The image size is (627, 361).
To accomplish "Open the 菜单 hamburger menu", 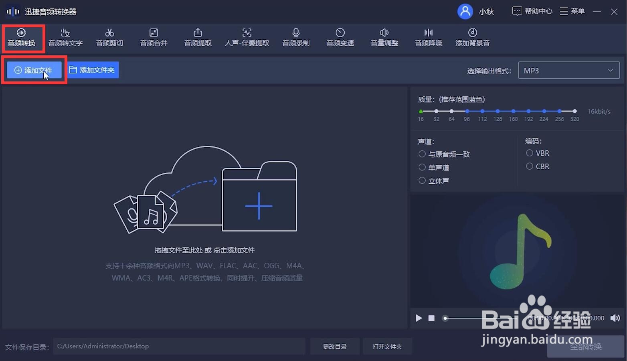I will 572,11.
